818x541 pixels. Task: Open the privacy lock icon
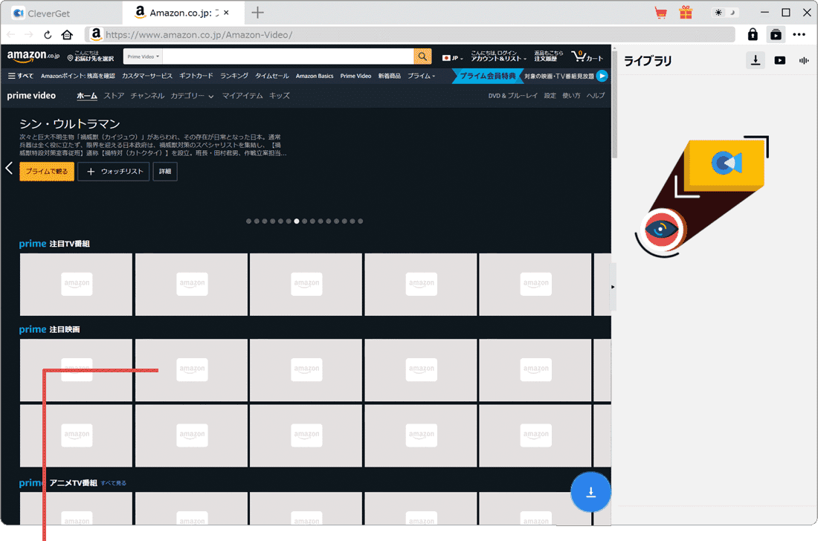[753, 34]
